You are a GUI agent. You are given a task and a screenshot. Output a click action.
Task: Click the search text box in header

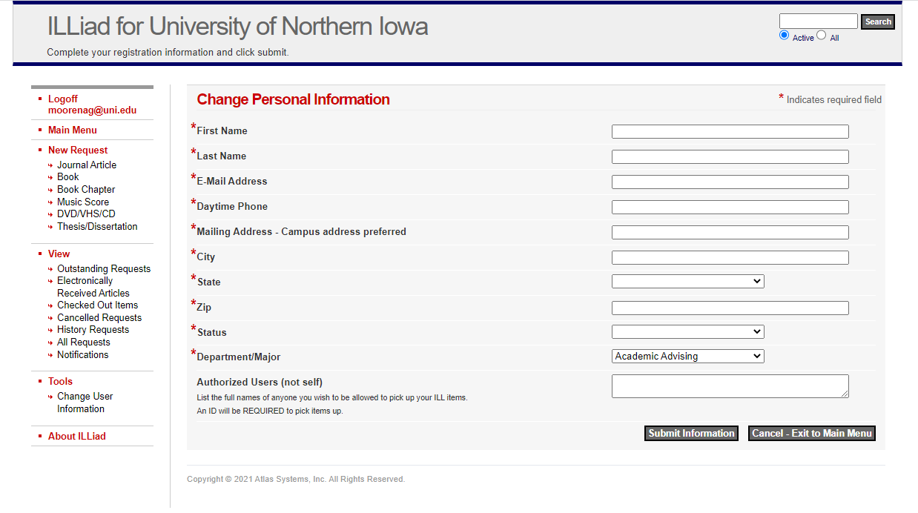[818, 21]
